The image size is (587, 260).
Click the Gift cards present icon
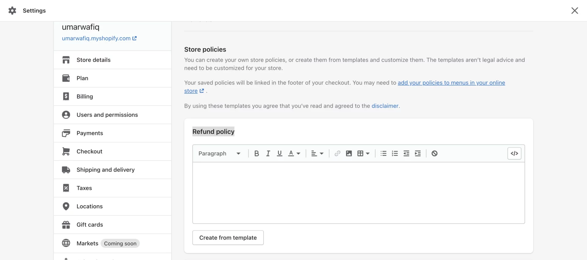pyautogui.click(x=66, y=225)
